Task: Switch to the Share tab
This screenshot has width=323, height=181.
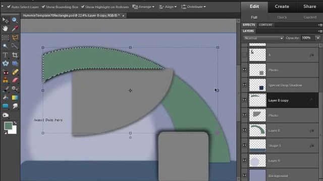Action: [309, 7]
